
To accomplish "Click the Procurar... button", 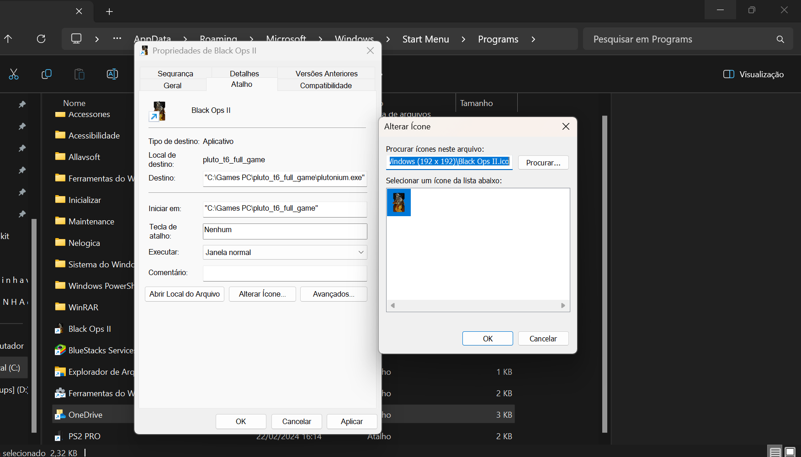I will [x=543, y=163].
